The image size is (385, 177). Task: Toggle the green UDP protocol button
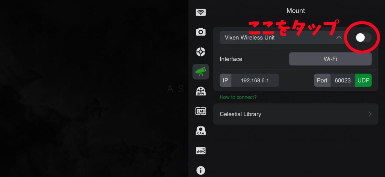pos(364,80)
